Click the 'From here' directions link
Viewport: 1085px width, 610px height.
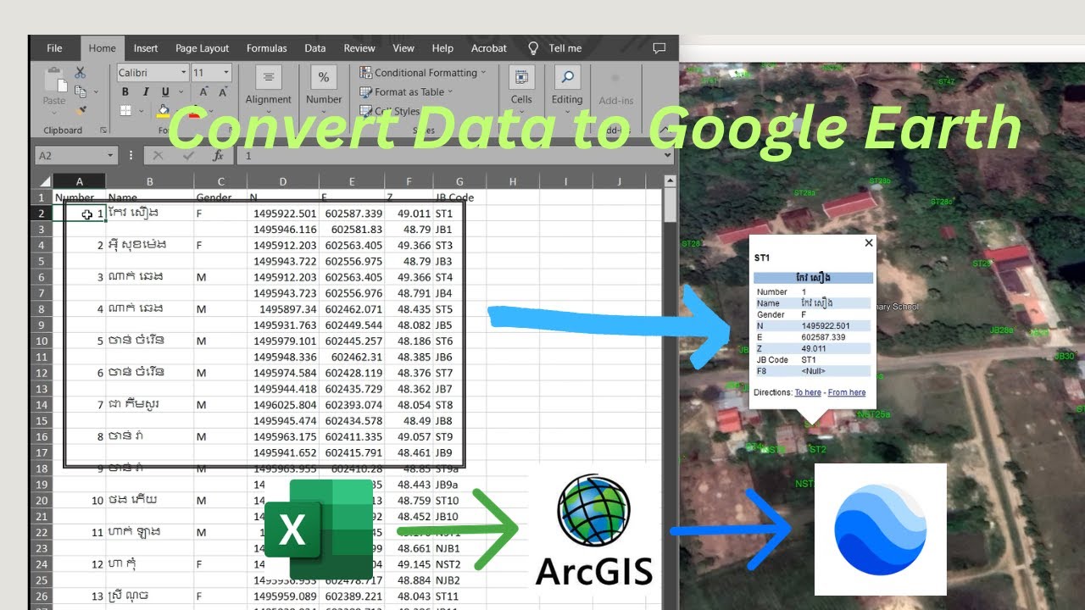click(x=847, y=392)
